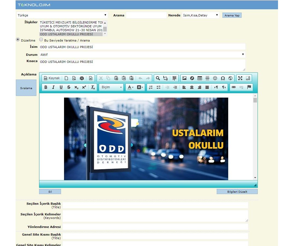Image resolution: width=301 pixels, height=246 pixels.
Task: Open the smiley emoticon picker
Action: click(215, 78)
